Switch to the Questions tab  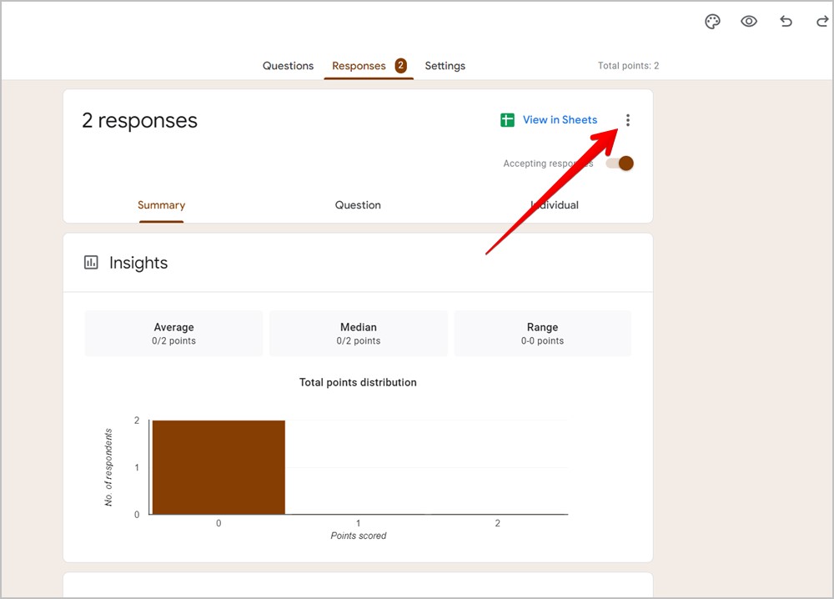[288, 66]
